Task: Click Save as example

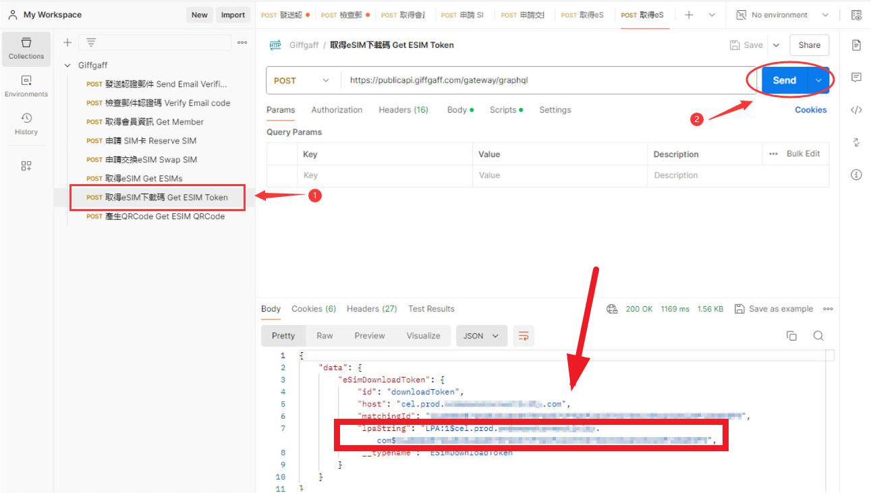Action: (774, 309)
